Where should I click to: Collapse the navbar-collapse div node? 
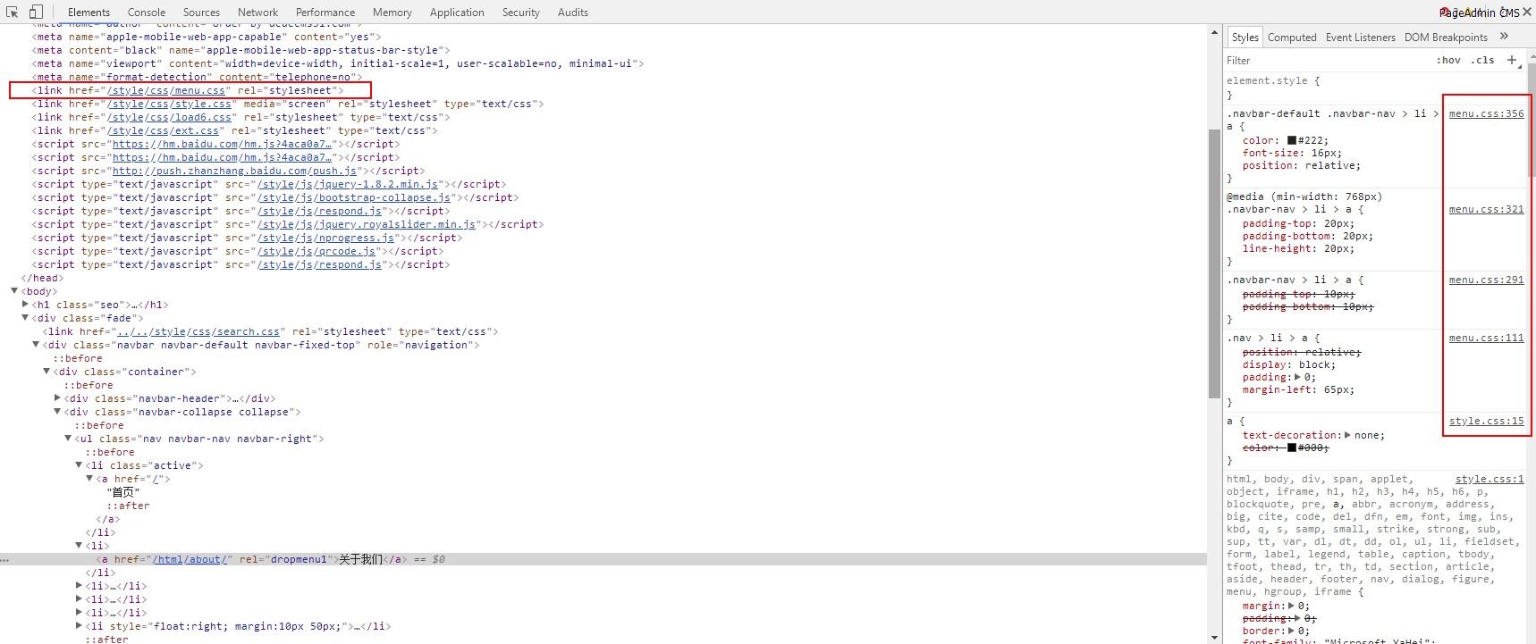coord(57,412)
